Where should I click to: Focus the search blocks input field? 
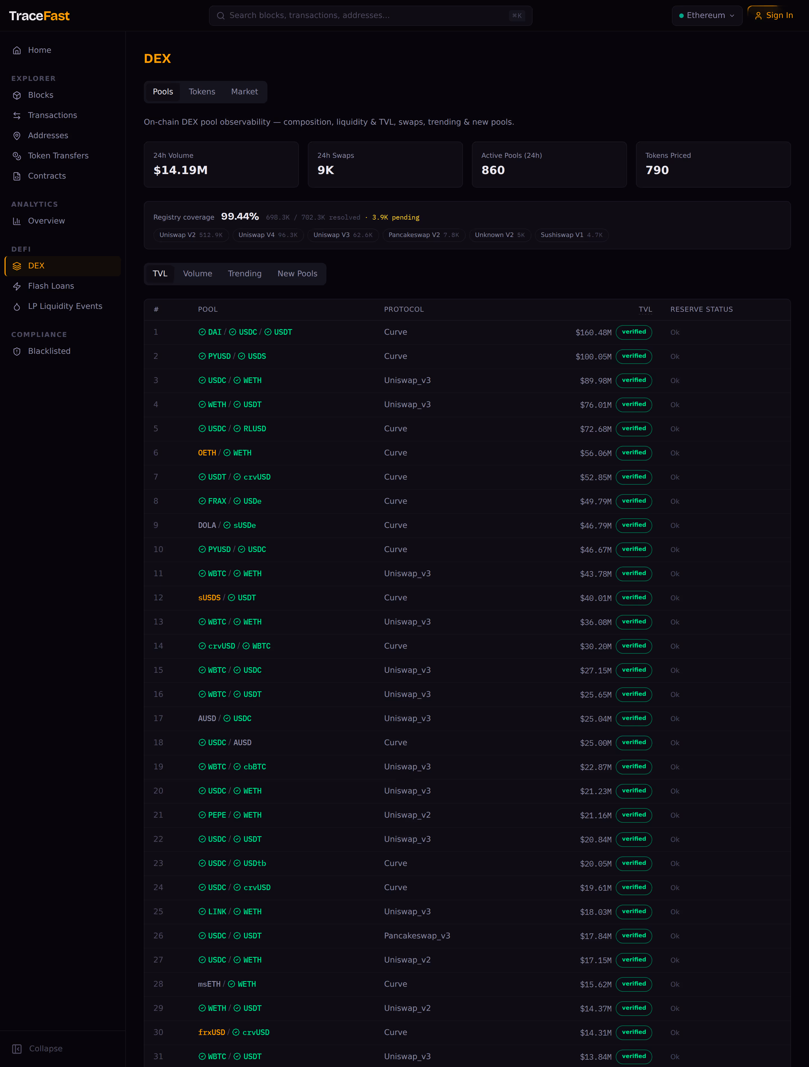[370, 16]
